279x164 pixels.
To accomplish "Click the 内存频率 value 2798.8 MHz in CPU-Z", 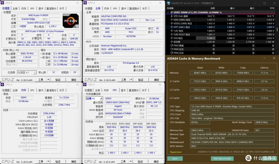I will [x=49, y=114].
